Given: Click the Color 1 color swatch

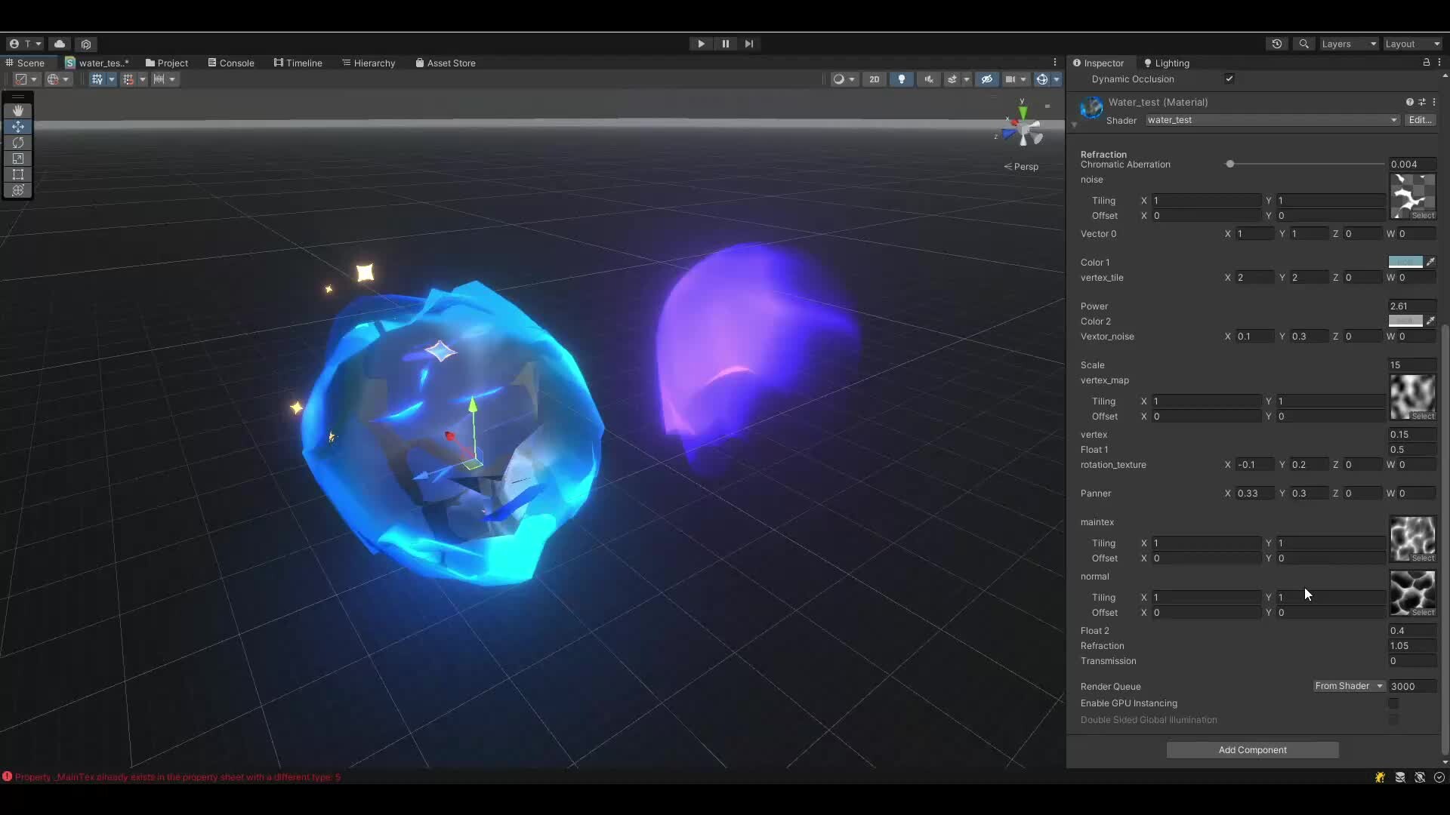Looking at the screenshot, I should click(x=1405, y=262).
